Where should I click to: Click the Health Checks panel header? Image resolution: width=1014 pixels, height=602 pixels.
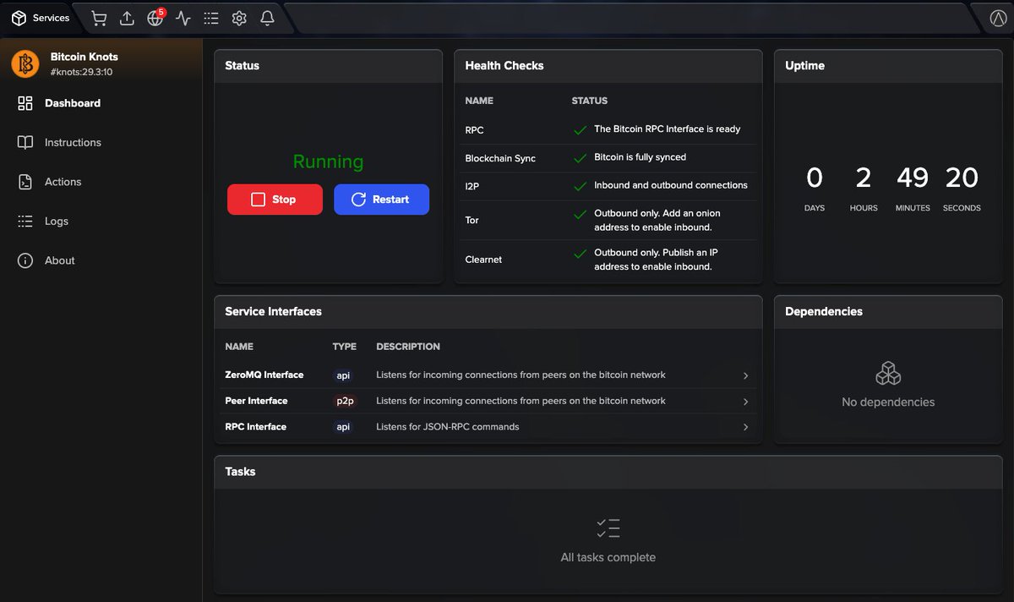point(608,66)
